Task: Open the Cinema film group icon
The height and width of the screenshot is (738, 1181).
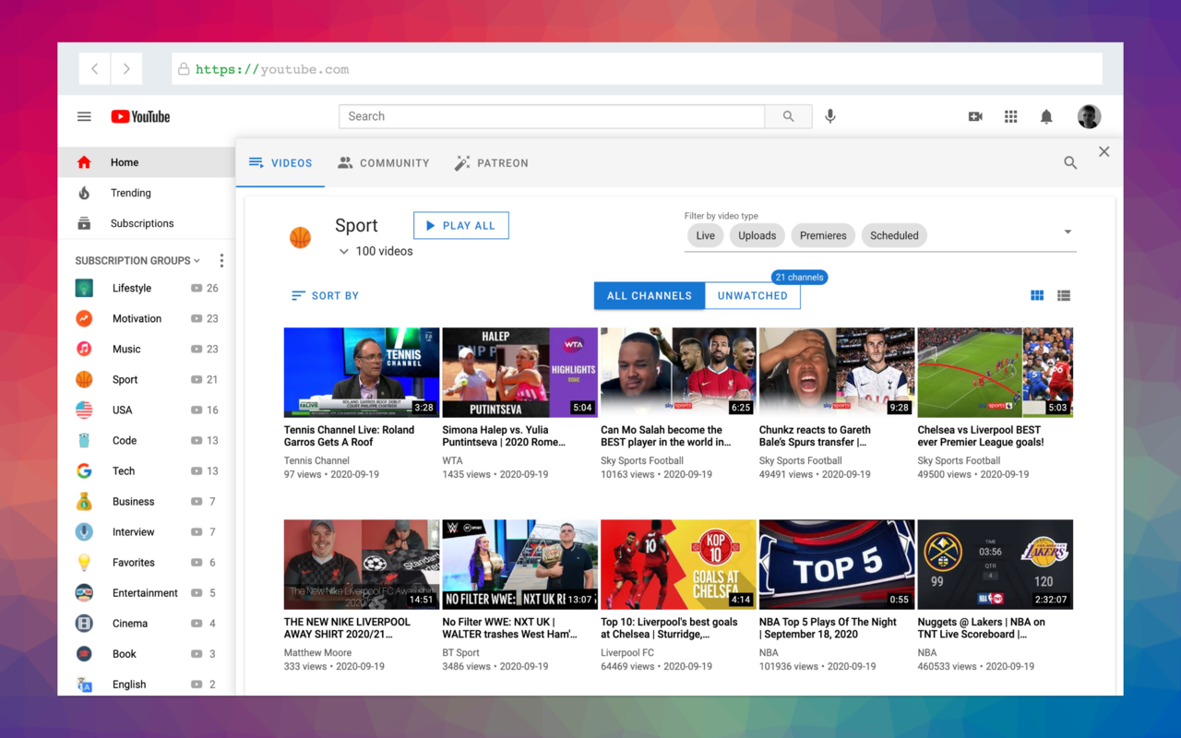Action: (x=84, y=623)
